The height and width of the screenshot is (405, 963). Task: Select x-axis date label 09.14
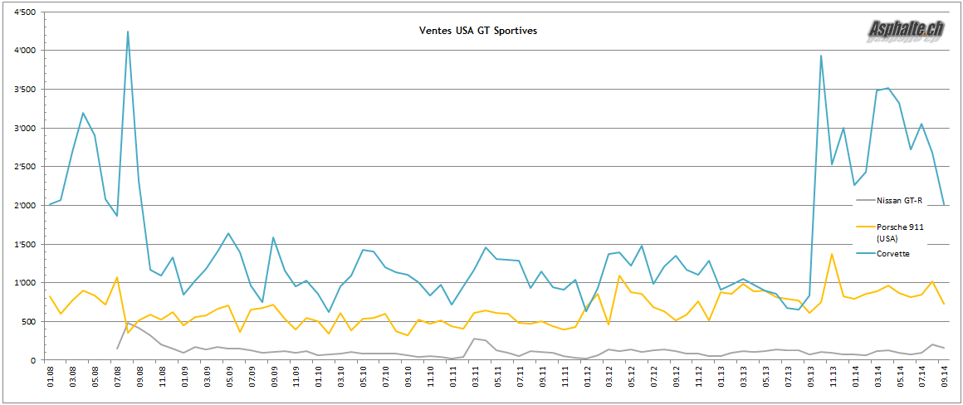(x=946, y=376)
